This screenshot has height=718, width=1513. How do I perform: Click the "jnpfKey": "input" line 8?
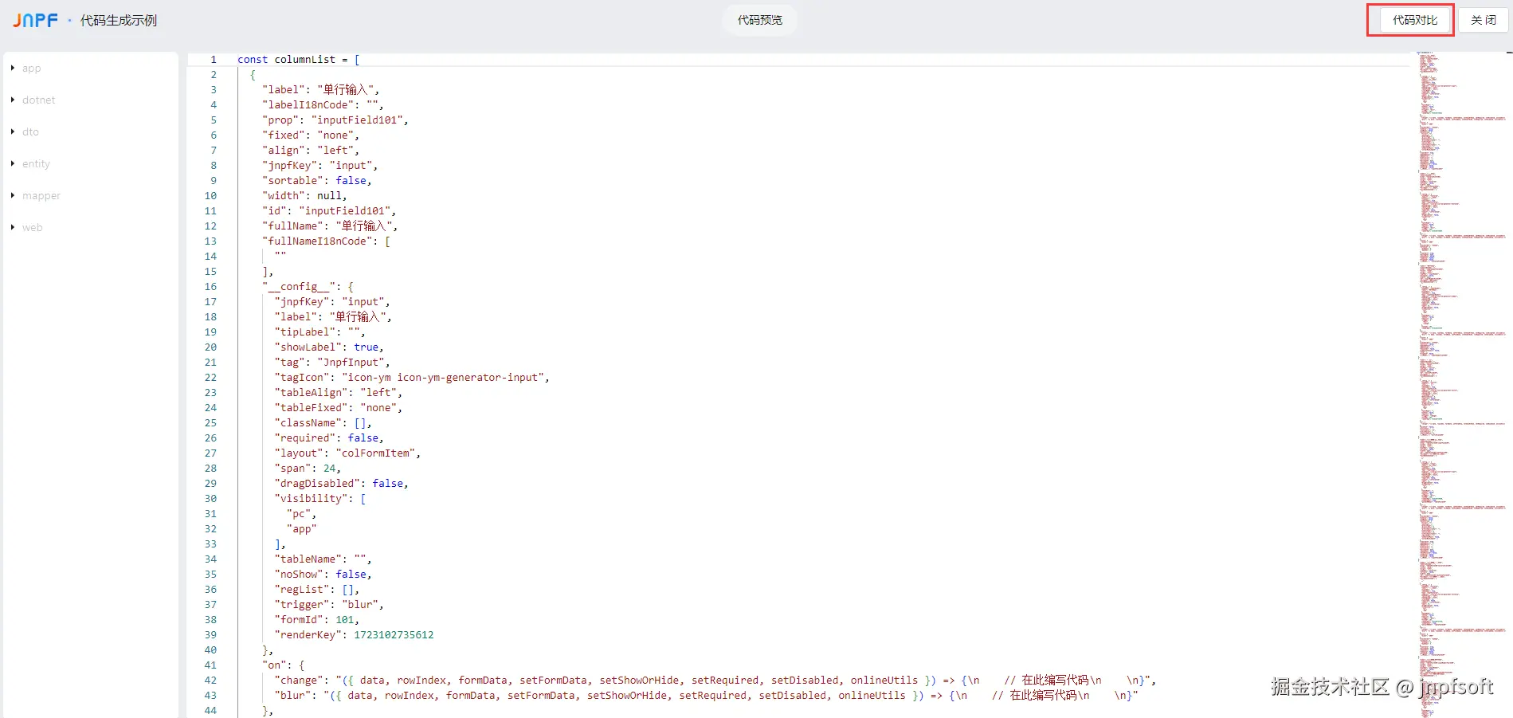(x=320, y=166)
